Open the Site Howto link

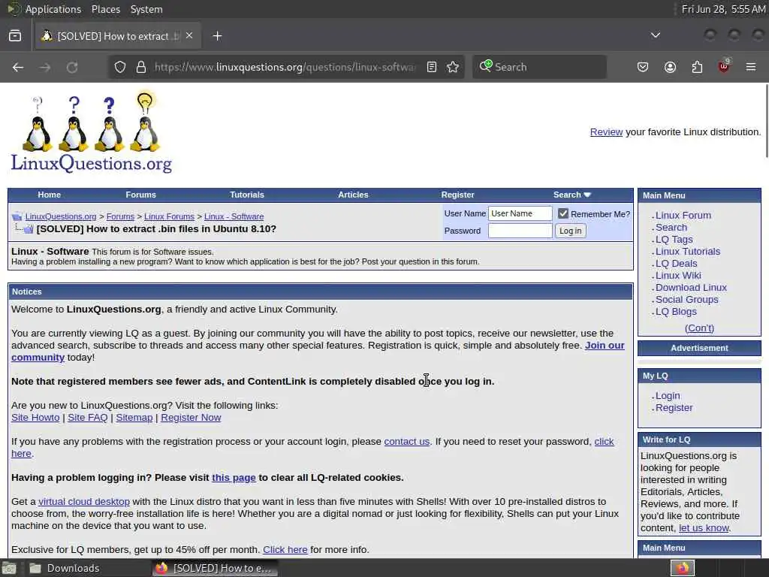35,418
